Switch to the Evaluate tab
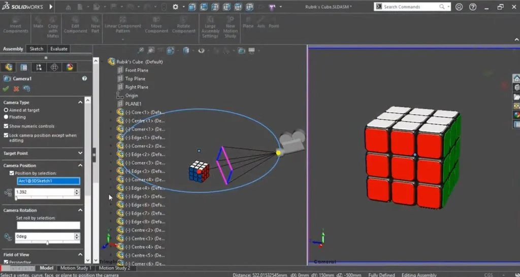Screen dimensions: 520x277 pos(59,49)
